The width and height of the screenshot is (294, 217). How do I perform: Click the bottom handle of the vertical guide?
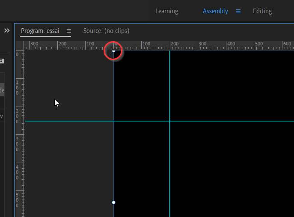[114, 202]
